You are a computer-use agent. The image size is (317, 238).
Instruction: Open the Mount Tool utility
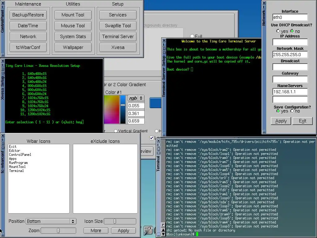(73, 15)
